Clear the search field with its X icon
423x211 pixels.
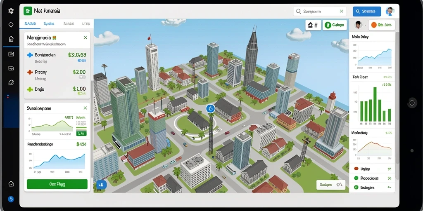(341, 11)
